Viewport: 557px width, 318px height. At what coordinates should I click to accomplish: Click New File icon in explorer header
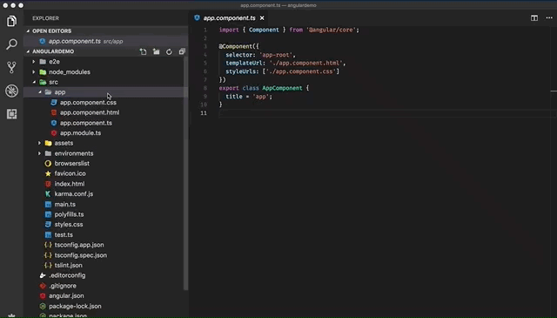pyautogui.click(x=143, y=51)
